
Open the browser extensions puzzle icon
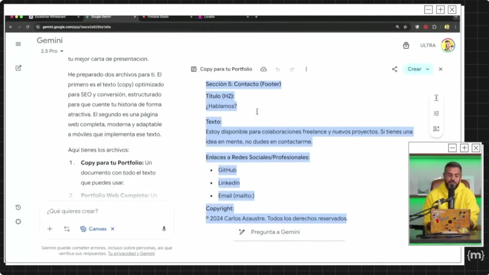[x=434, y=27]
